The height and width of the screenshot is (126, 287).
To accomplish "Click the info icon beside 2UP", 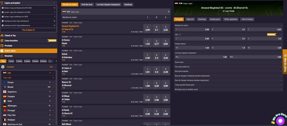I will (180, 35).
